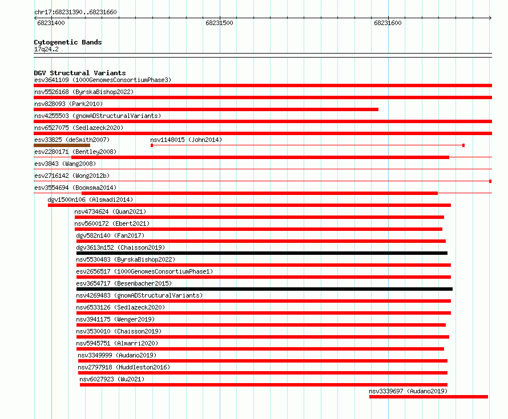Click the black dgv3613n152 variant bar

pos(262,253)
